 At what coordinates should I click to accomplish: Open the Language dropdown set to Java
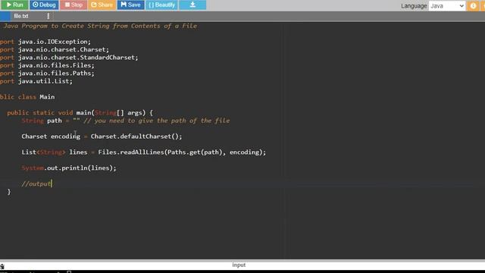[x=447, y=6]
